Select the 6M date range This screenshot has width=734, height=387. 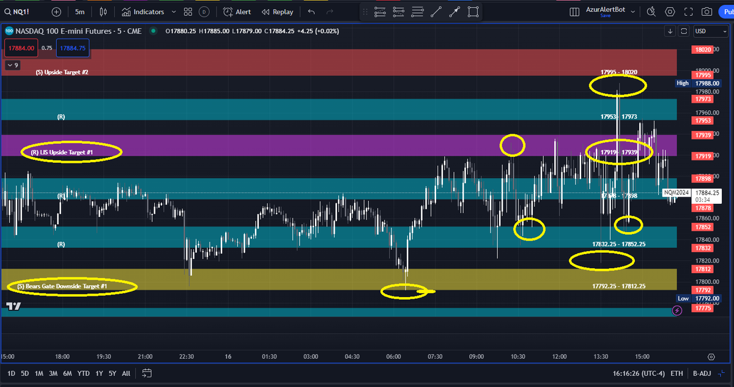coord(67,373)
